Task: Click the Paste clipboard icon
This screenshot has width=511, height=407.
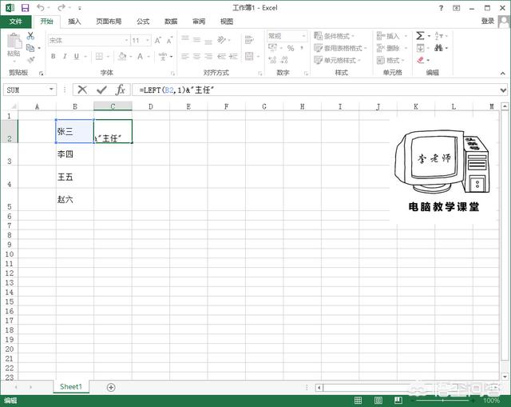Action: point(14,42)
